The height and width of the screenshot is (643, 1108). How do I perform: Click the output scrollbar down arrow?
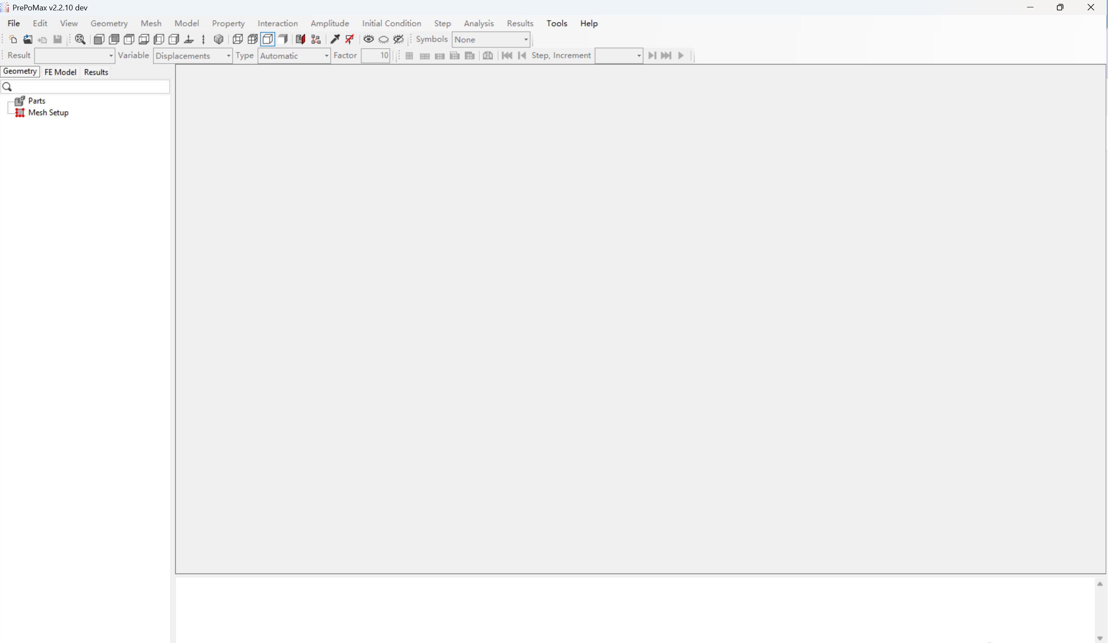coord(1100,638)
